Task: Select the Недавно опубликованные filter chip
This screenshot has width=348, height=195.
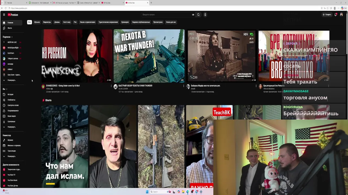Action: [x=141, y=22]
